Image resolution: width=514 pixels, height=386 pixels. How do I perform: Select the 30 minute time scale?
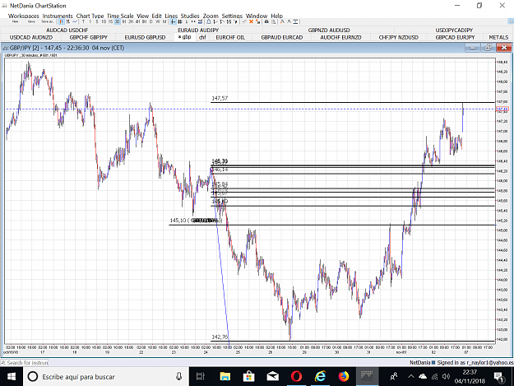(117, 21)
